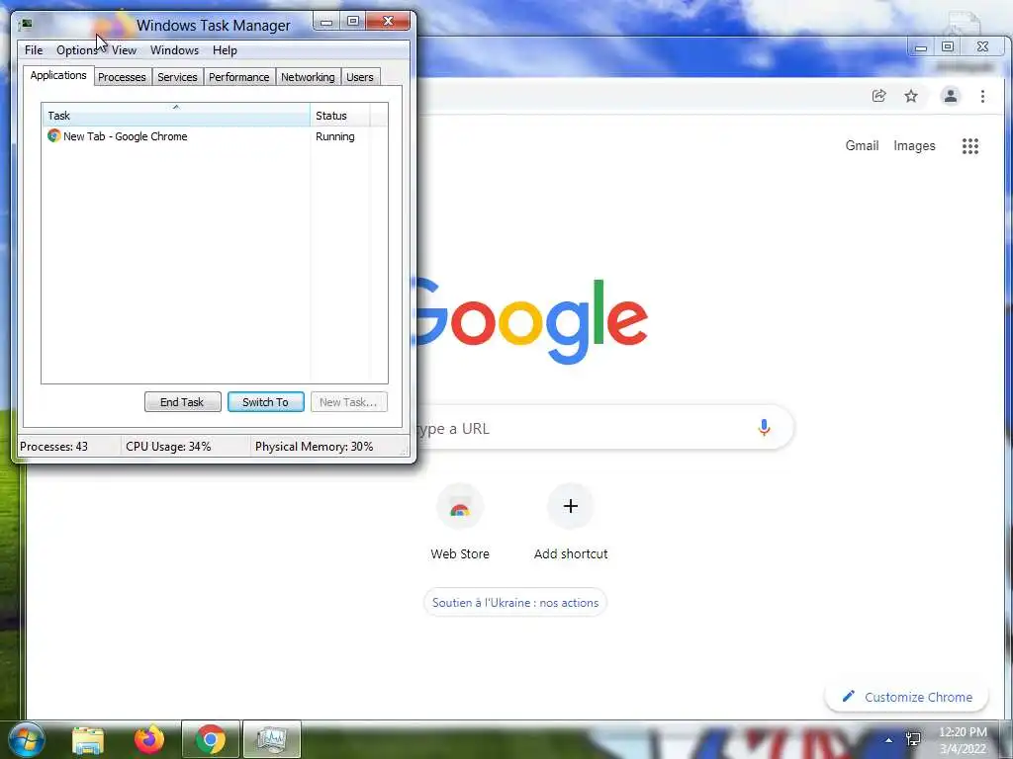
Task: Open the Windows menu
Action: pyautogui.click(x=174, y=50)
